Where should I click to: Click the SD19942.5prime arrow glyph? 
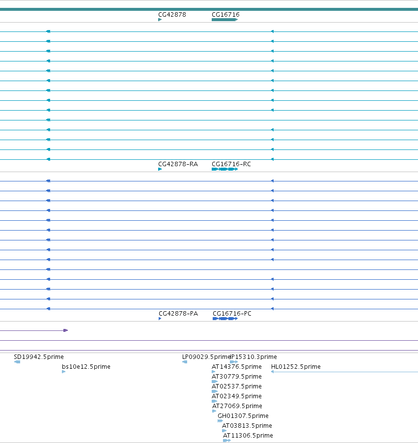point(17,362)
